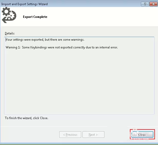This screenshot has height=145, width=158.
Task: Click the 'To finish the wizard' instruction text
Action: 27,118
